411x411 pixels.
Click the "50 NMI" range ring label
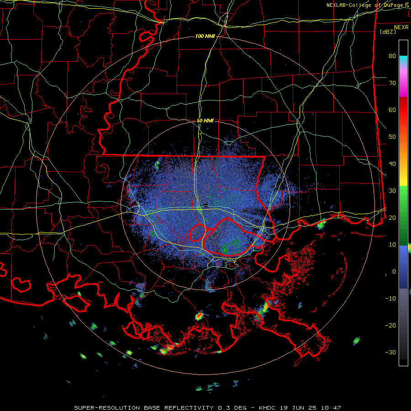pyautogui.click(x=205, y=121)
